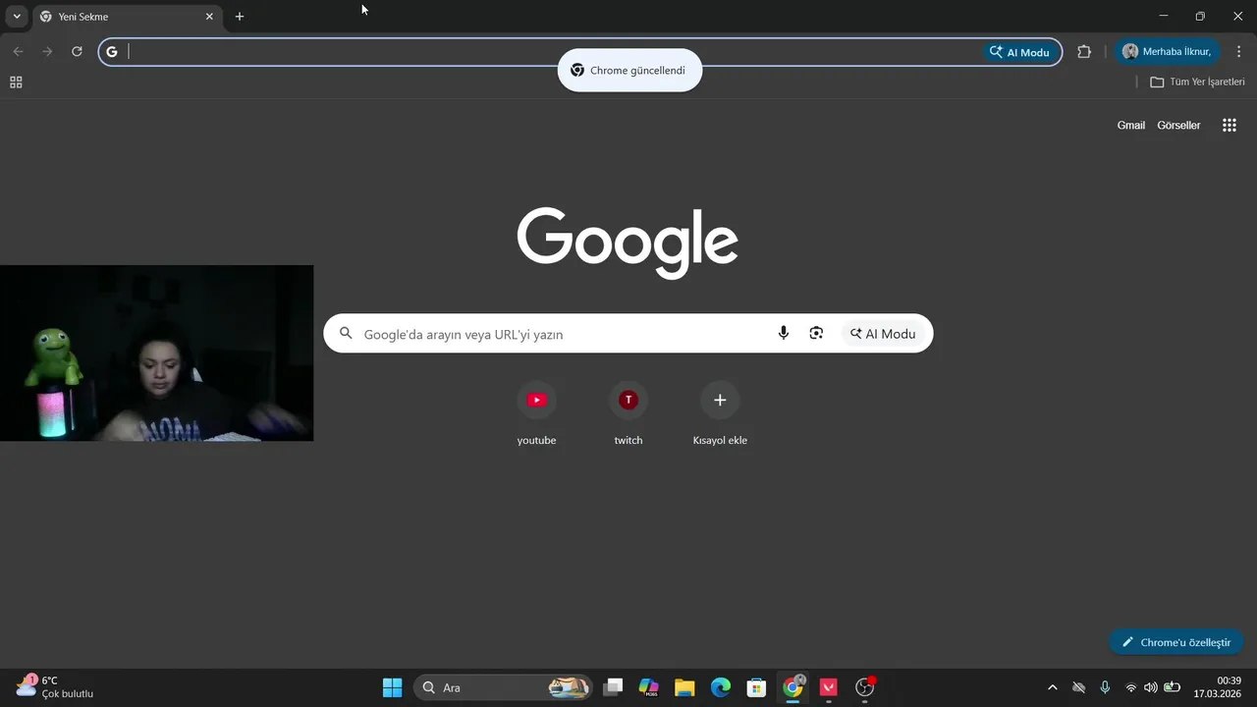The image size is (1257, 707).
Task: Open Microsoft Store from the taskbar
Action: point(756,687)
